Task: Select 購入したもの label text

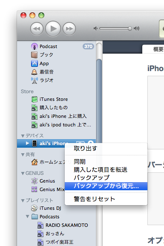Action: (x=54, y=108)
